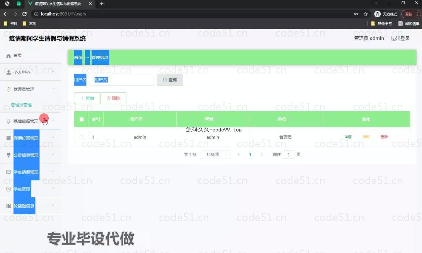Click the browser forward arrow
Viewport: 422px width, 253px height.
click(x=15, y=14)
